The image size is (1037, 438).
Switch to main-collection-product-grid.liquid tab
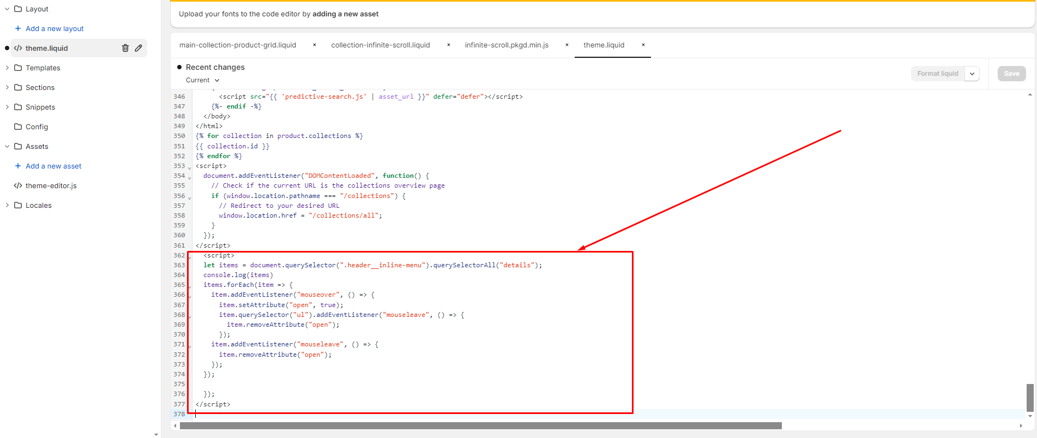(238, 45)
